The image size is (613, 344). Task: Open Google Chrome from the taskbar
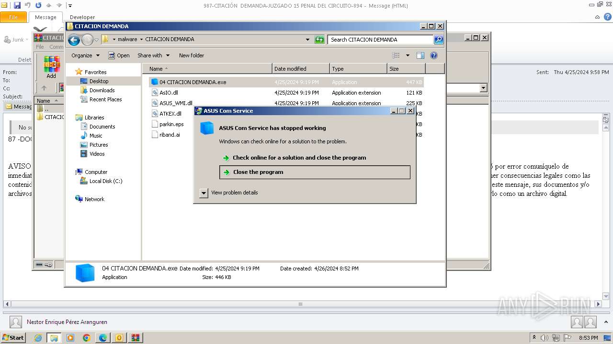pos(87,338)
